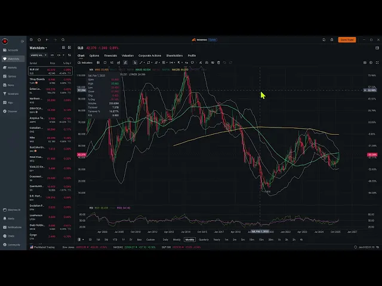Screen dimensions: 382x286
Task: Go back with the left arrow icon
Action: (47, 40)
